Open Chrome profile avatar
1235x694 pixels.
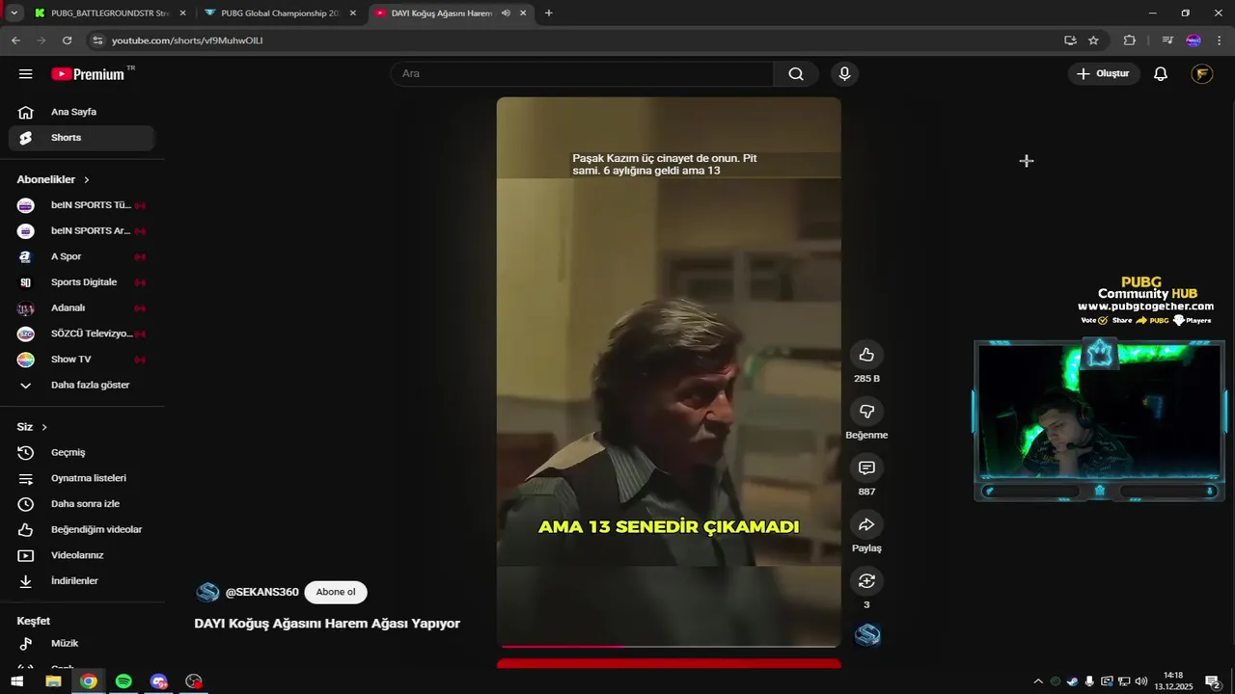pyautogui.click(x=1194, y=40)
